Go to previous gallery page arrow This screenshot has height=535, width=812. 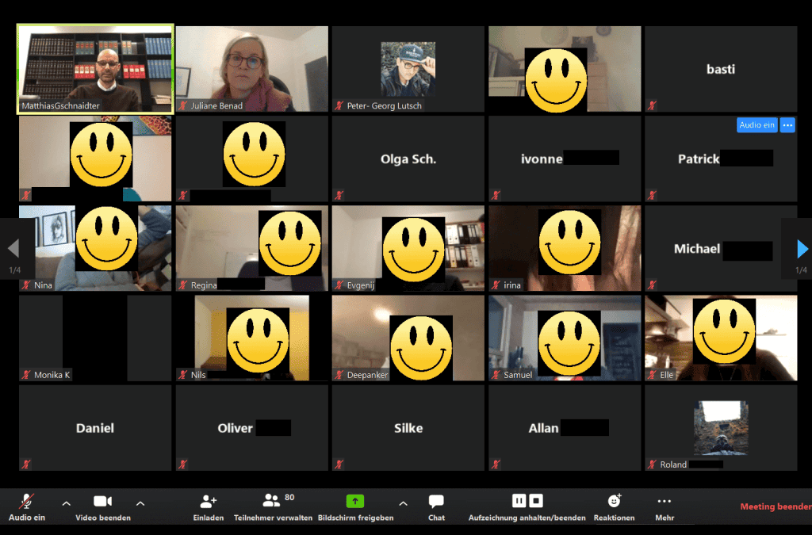(x=13, y=249)
